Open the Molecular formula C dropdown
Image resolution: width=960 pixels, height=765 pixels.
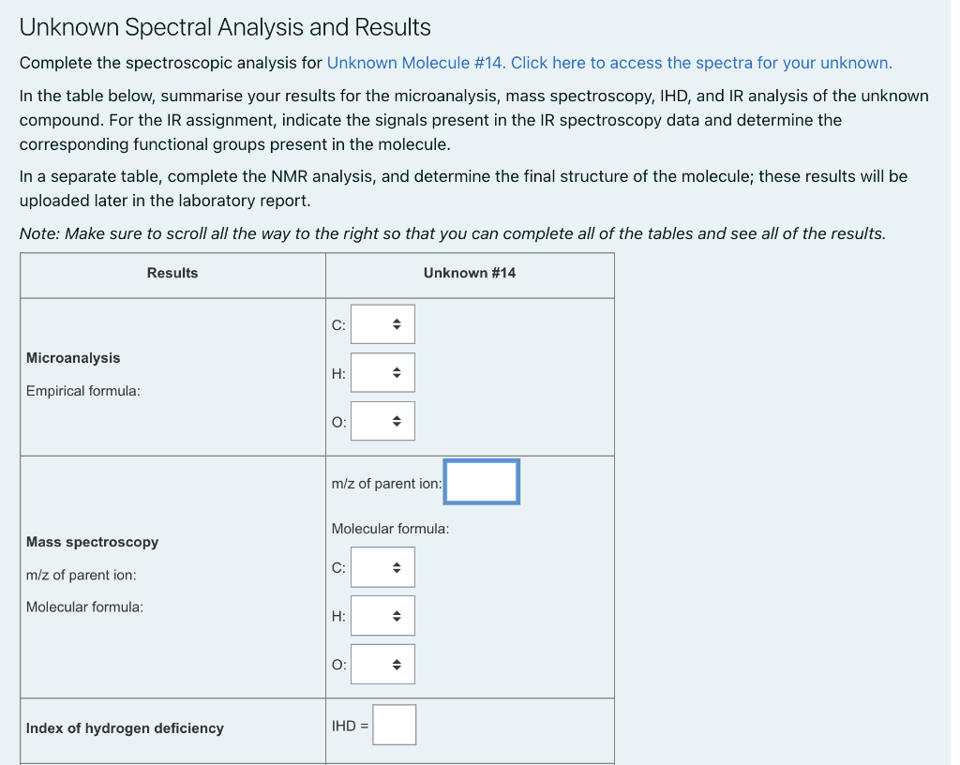point(382,566)
